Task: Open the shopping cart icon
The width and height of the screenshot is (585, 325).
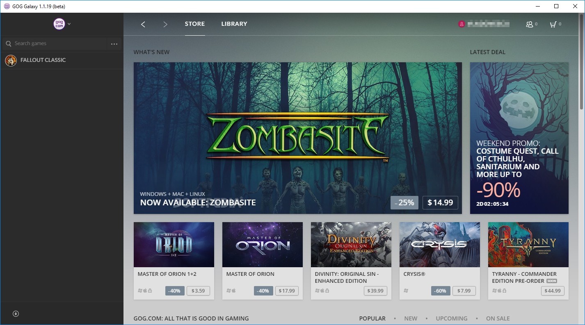Action: coord(553,24)
